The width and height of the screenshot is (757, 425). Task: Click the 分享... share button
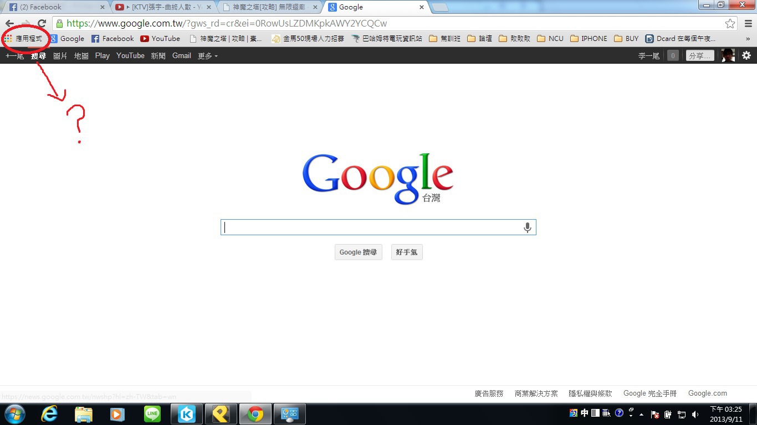(x=700, y=55)
